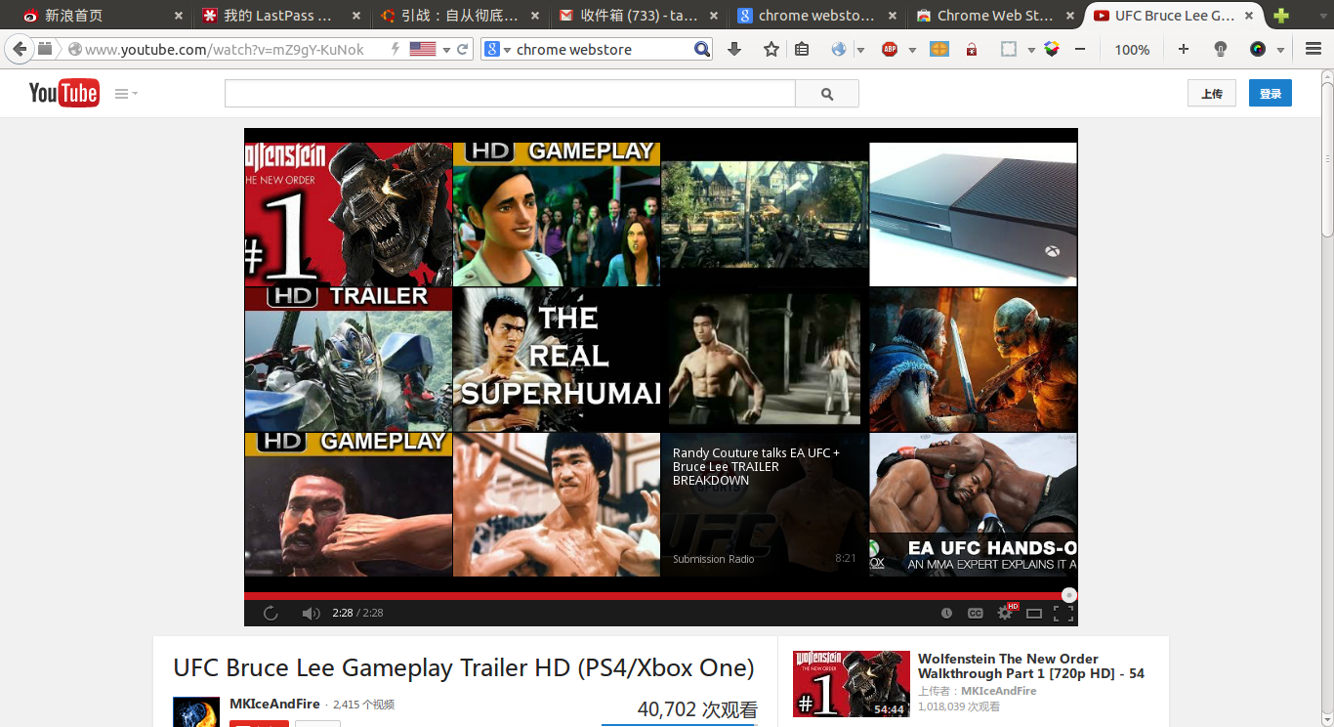Open the address bar history dropdown arrow
The height and width of the screenshot is (727, 1334).
(x=446, y=50)
